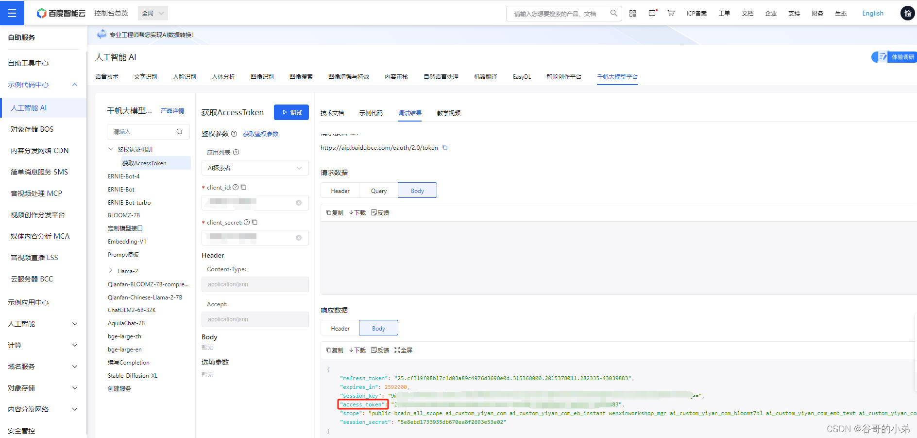The width and height of the screenshot is (917, 438).
Task: Collapse the 示例代码中心 sidebar section
Action: (75, 85)
